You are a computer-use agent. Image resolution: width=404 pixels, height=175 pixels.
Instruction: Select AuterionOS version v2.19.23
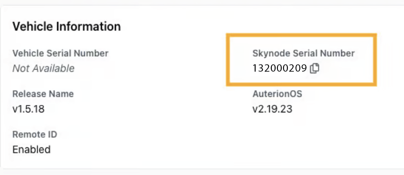point(272,109)
